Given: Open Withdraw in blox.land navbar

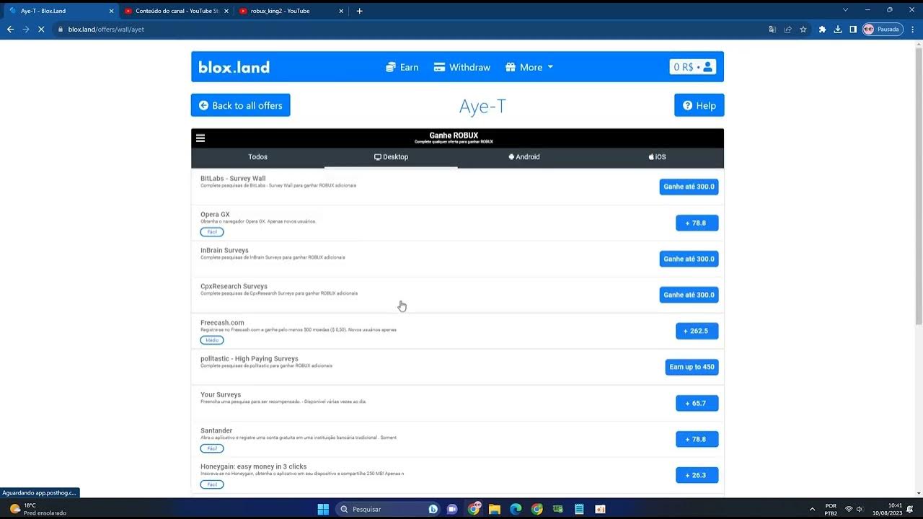Looking at the screenshot, I should click(x=461, y=67).
